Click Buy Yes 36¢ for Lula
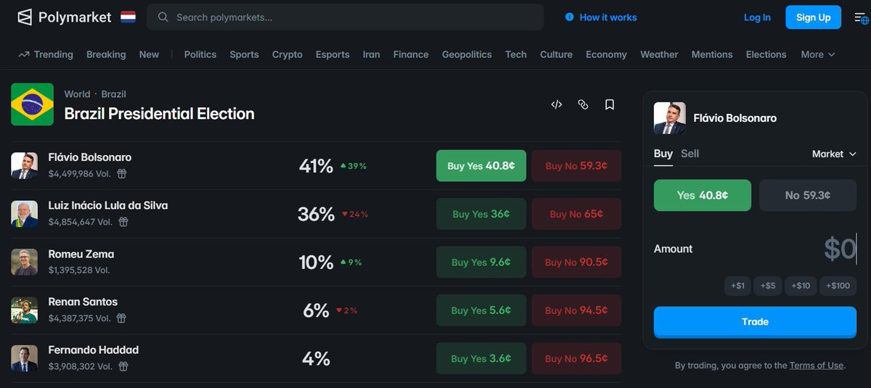Screen dimensions: 871x388 coord(481,214)
